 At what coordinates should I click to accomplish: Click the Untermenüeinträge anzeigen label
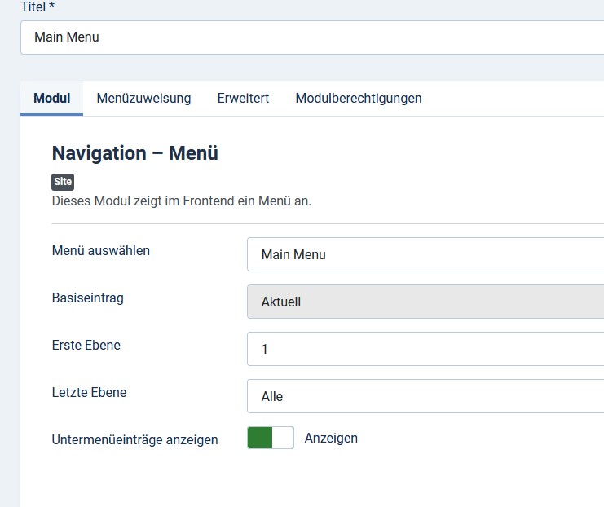[x=134, y=440]
